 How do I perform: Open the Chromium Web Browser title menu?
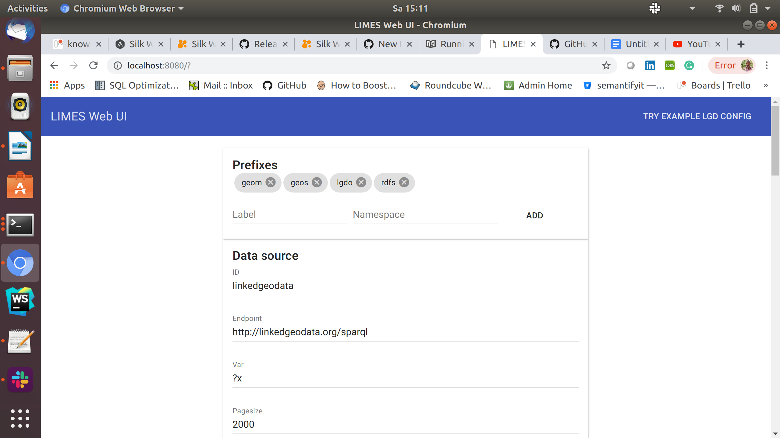tap(122, 8)
